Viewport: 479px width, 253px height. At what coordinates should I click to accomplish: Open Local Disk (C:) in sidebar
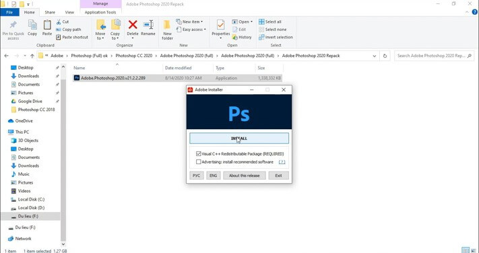[x=28, y=199]
